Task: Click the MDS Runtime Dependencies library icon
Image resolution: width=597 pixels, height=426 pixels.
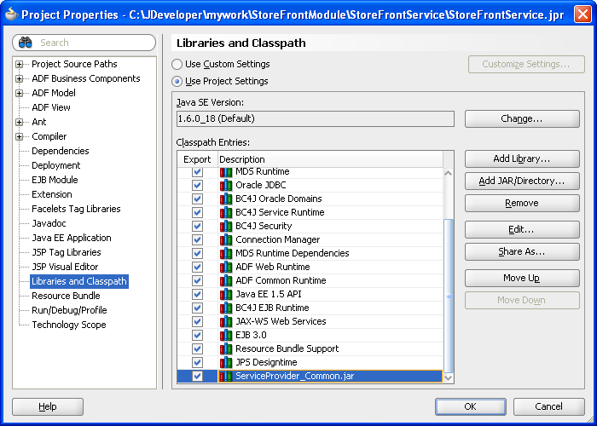Action: click(226, 253)
